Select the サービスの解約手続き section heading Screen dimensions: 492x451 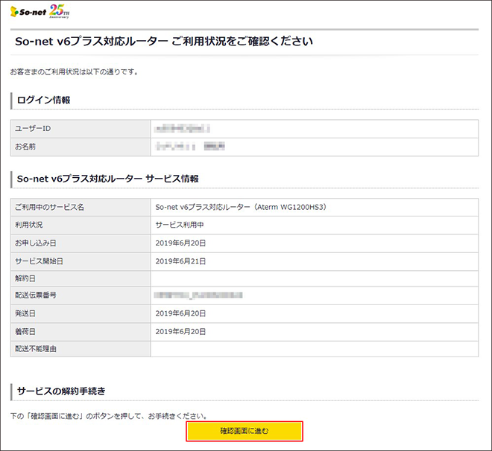click(60, 391)
